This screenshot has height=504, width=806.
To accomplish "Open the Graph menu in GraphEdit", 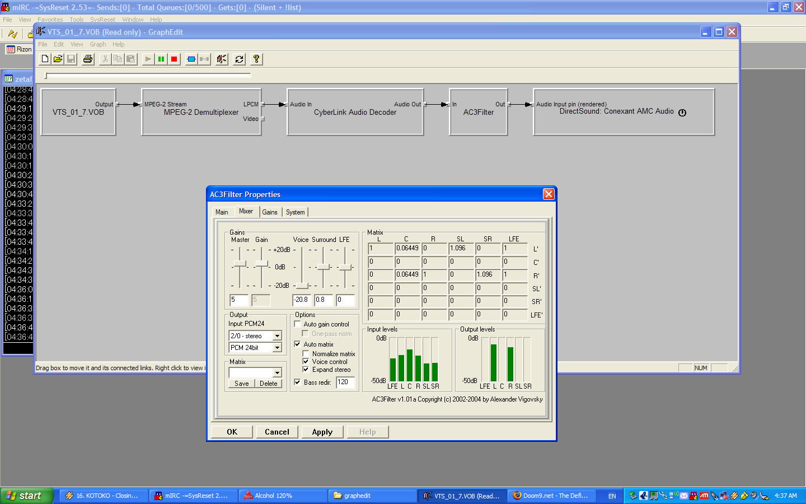I will click(97, 44).
